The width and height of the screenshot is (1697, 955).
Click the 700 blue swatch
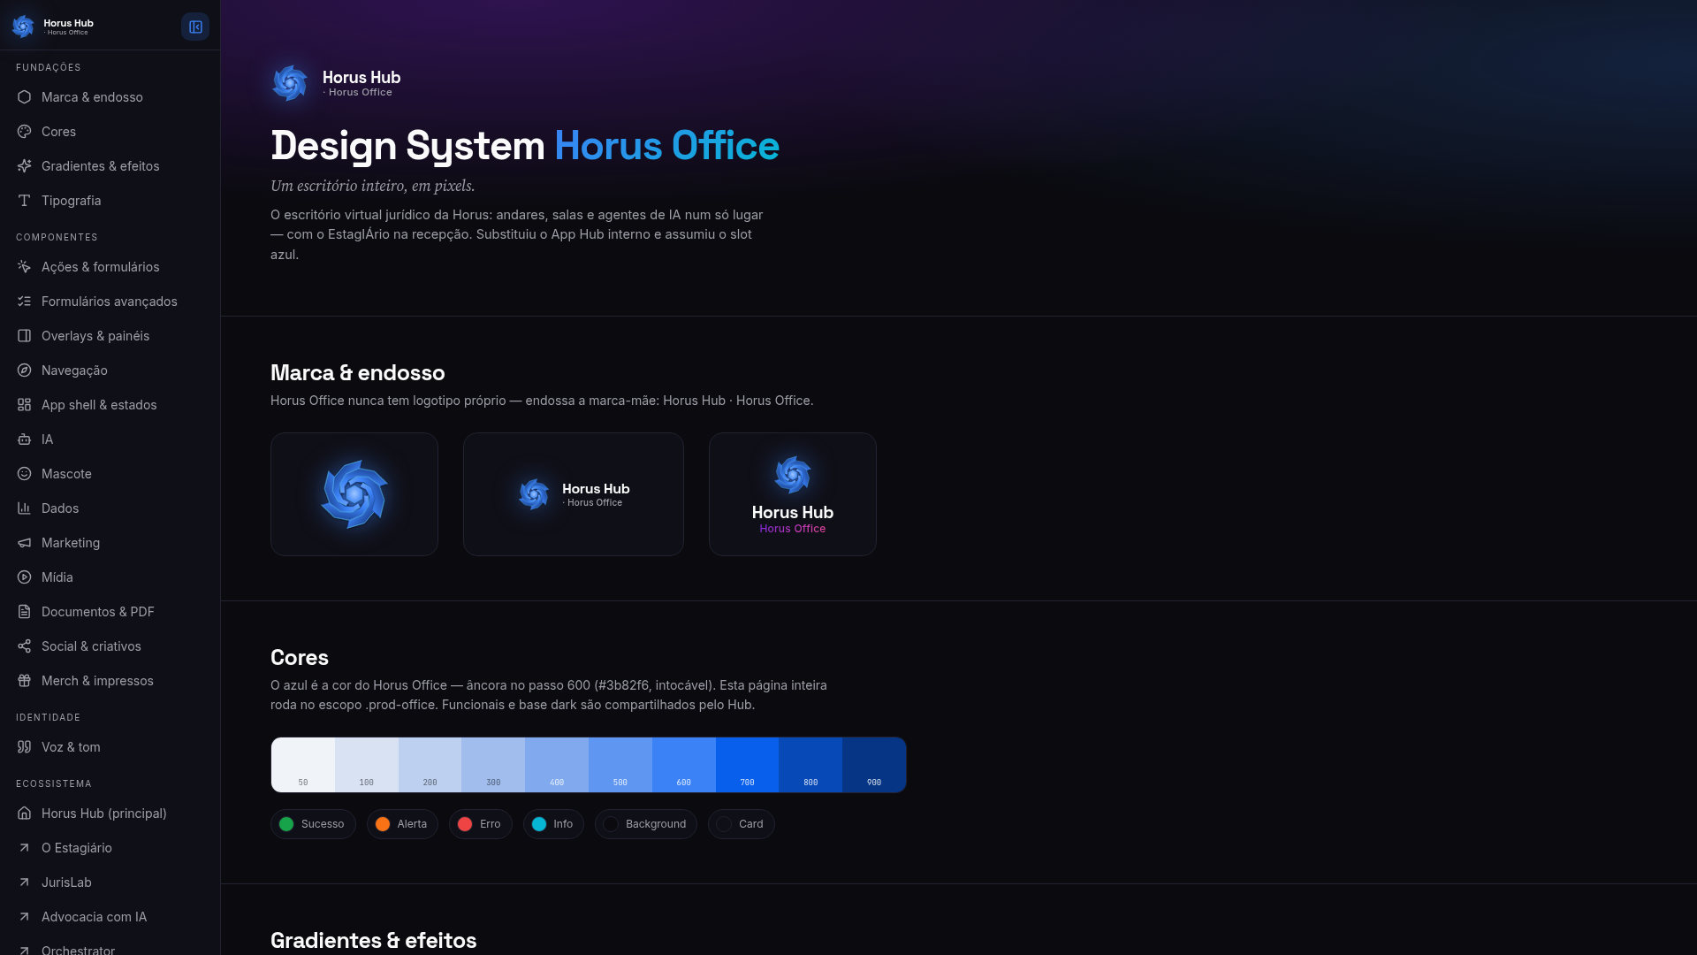tap(747, 765)
